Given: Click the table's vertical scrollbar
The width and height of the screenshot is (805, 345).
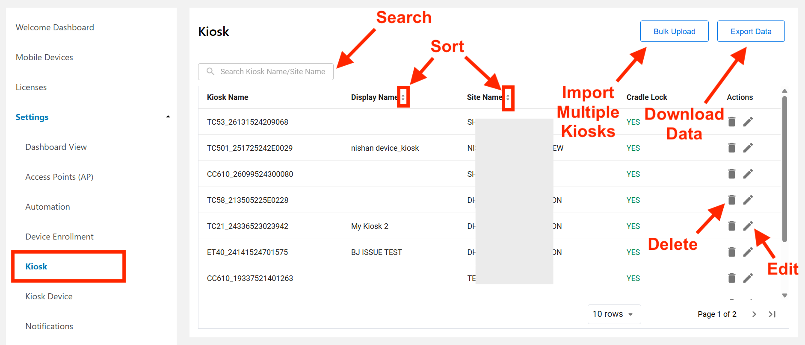Looking at the screenshot, I should point(784,169).
